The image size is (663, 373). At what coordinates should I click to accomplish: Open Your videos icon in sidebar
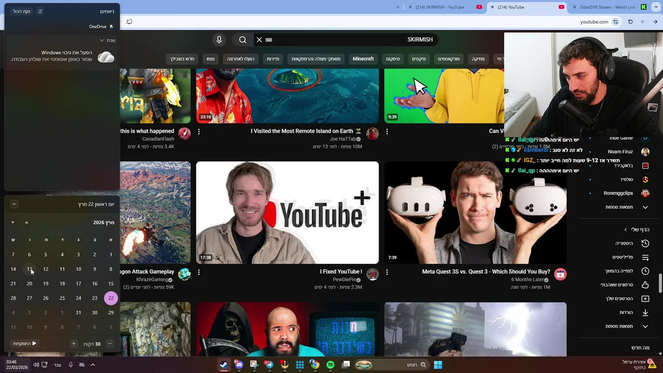pyautogui.click(x=645, y=298)
